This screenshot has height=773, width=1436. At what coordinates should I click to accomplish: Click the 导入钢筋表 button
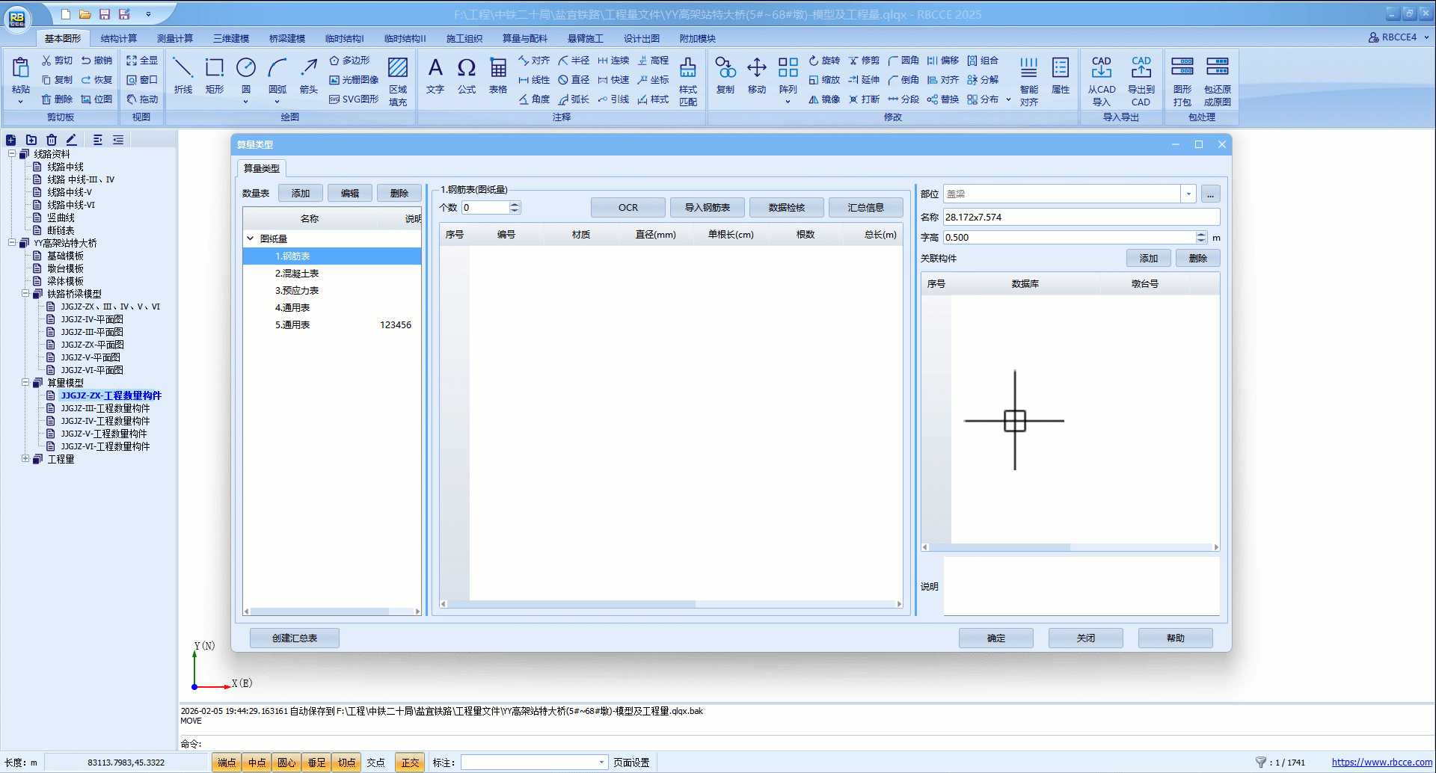707,208
